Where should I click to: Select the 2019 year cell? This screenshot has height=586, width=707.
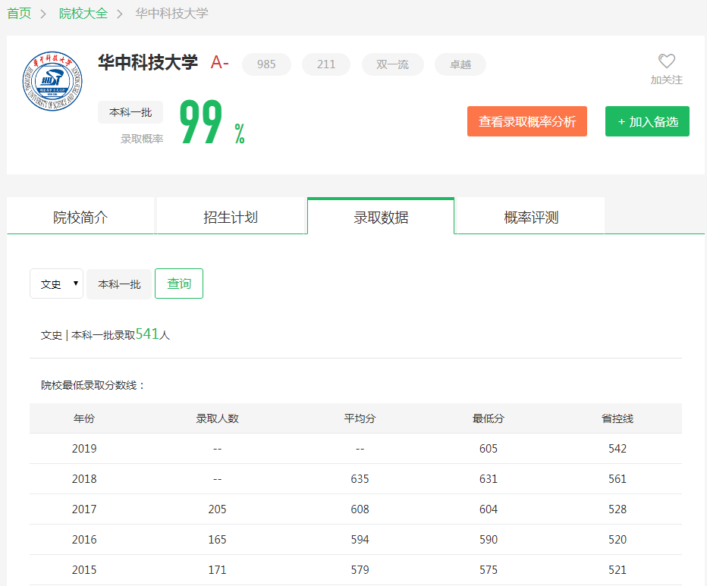[84, 449]
